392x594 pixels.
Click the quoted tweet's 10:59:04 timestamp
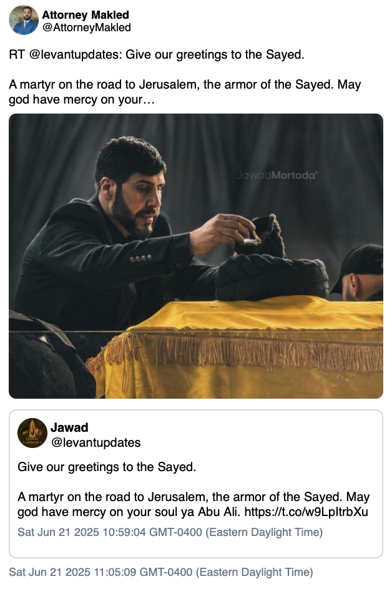(170, 532)
